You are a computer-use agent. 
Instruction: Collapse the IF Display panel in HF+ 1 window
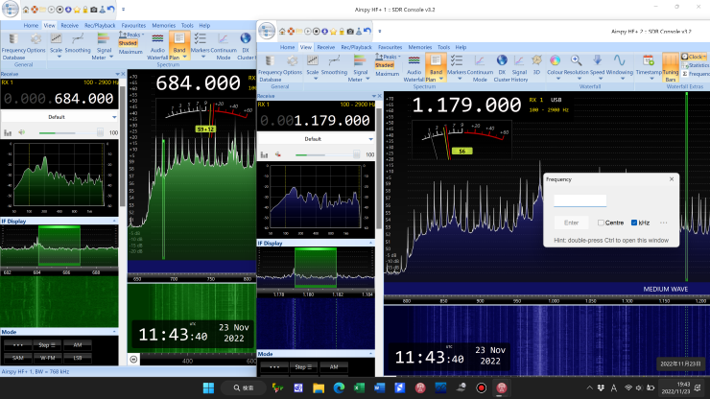point(114,221)
